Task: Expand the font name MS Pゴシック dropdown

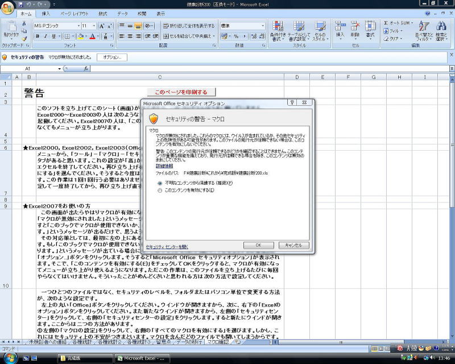Action: 78,26
